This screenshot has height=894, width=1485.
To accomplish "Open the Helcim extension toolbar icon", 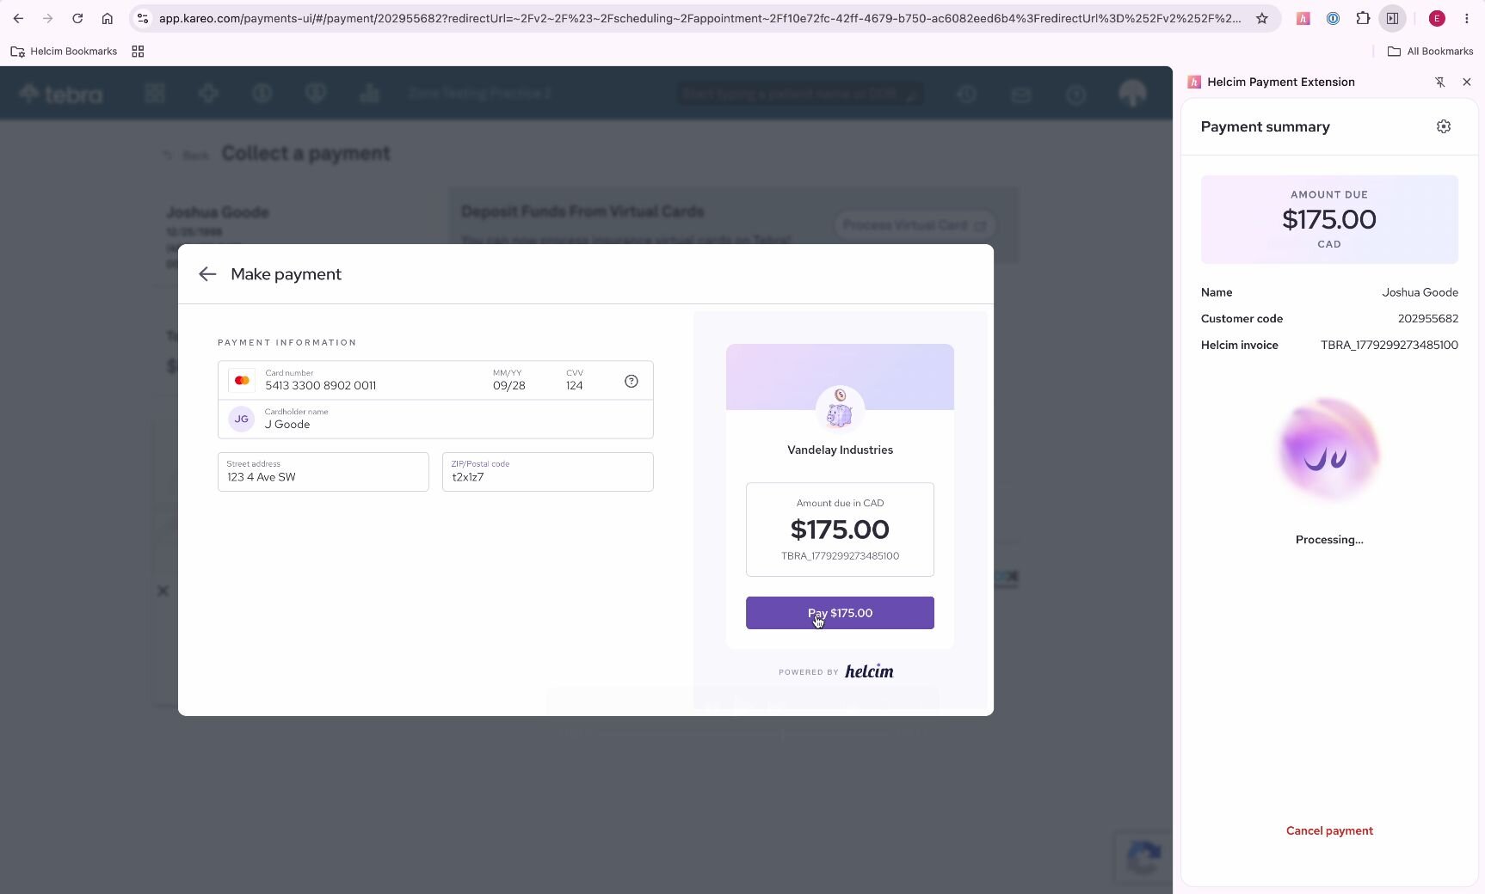I will click(1303, 18).
